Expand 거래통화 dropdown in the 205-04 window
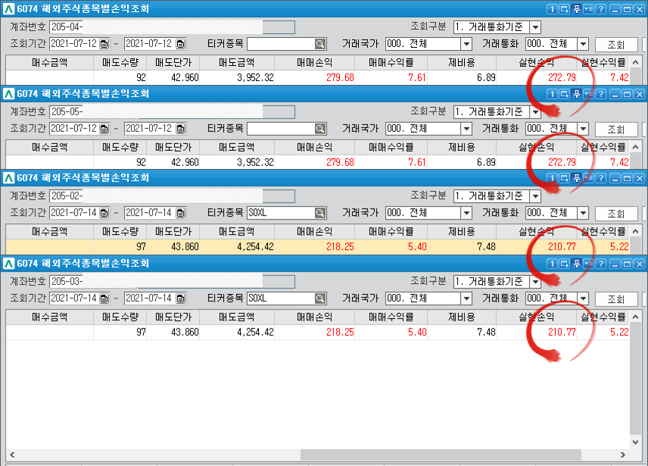The image size is (648, 466). tap(583, 44)
